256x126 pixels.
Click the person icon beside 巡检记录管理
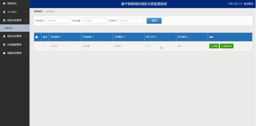[x=4, y=36]
